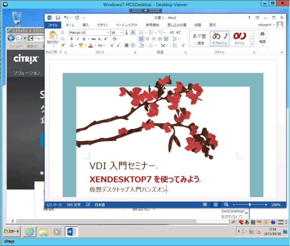This screenshot has height=246, width=290.
Task: Click the Clear Formatting eraser icon
Action: (x=115, y=39)
